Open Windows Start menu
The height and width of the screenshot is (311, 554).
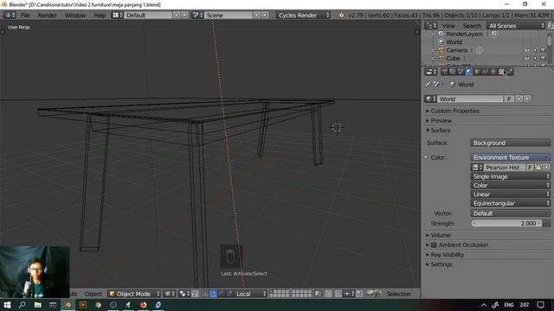point(7,305)
